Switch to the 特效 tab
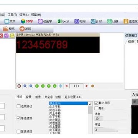Viewport: 138px width, 138px height. click(x=20, y=97)
